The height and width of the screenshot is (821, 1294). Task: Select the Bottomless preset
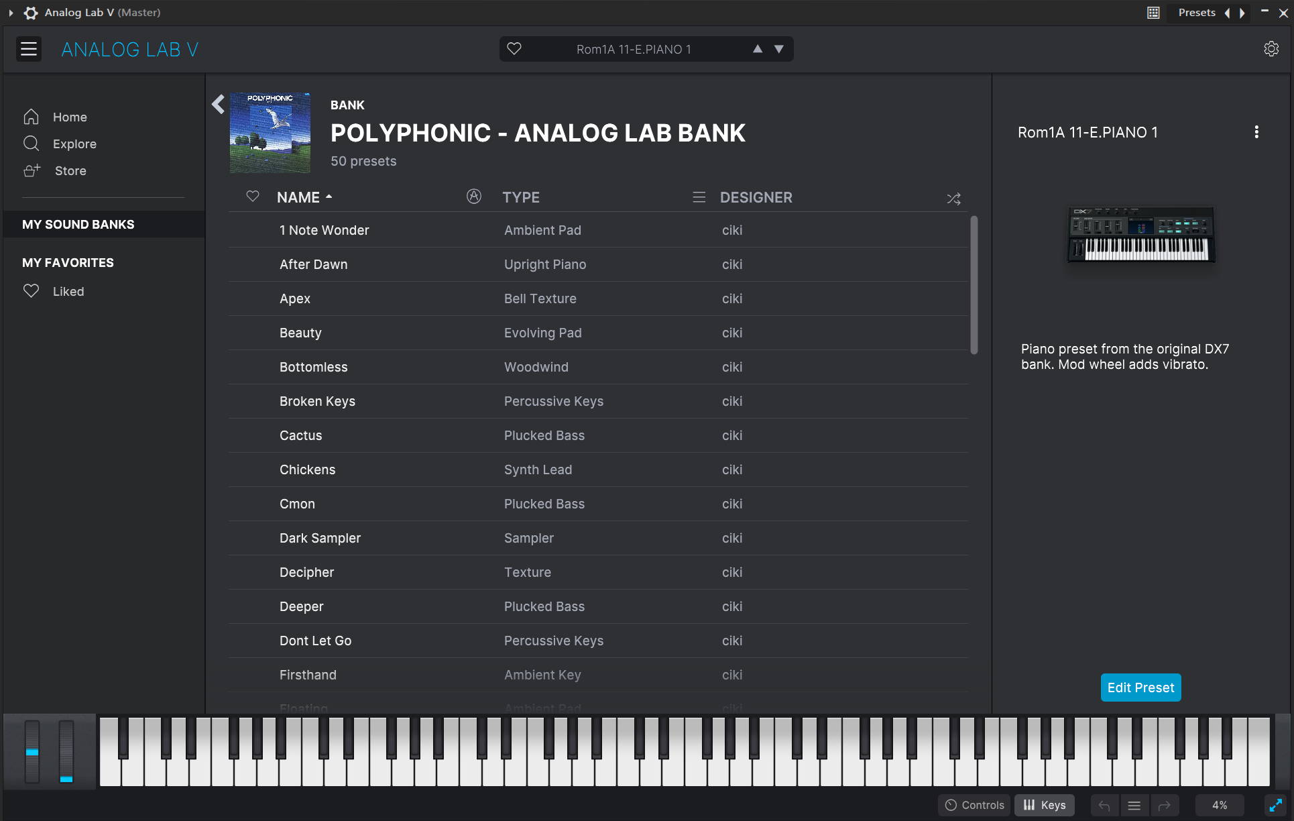coord(598,367)
